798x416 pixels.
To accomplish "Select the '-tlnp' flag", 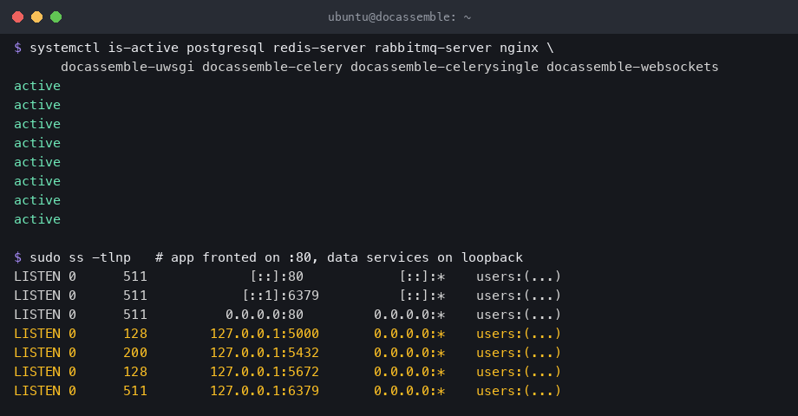I will (111, 258).
